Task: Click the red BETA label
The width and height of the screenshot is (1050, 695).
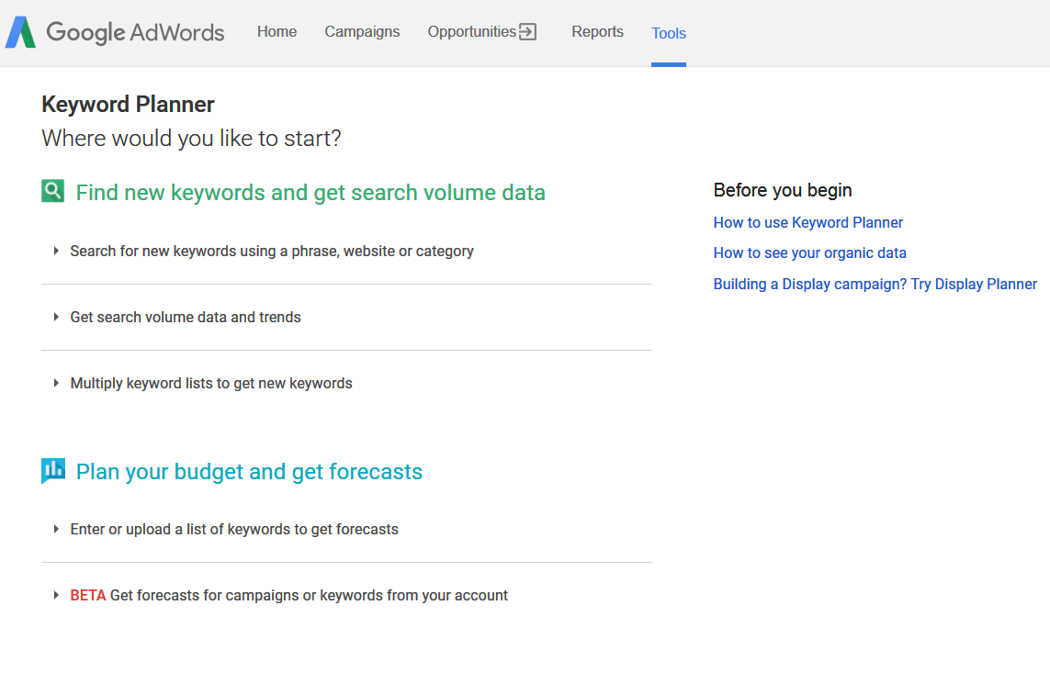Action: pos(88,595)
